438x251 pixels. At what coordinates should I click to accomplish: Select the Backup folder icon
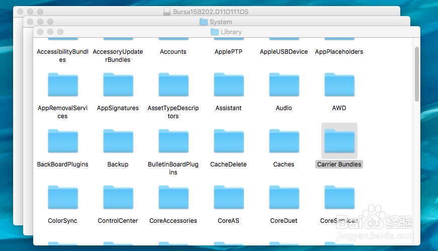pos(118,141)
